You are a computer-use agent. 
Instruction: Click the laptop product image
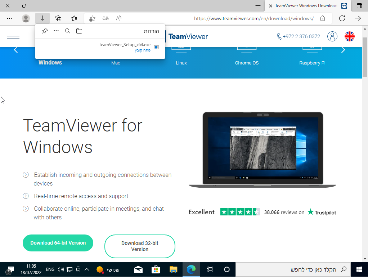262,150
